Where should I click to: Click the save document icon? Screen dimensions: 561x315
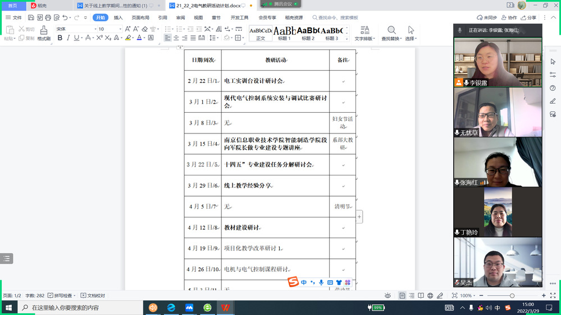coord(30,17)
